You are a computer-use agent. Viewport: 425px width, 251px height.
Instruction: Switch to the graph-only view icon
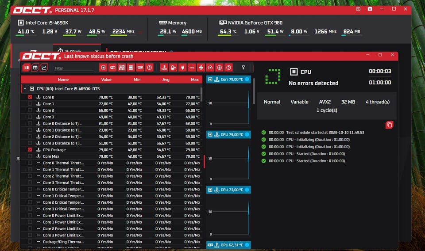(44, 68)
